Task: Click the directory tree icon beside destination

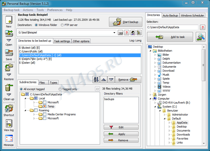Action: point(139,33)
